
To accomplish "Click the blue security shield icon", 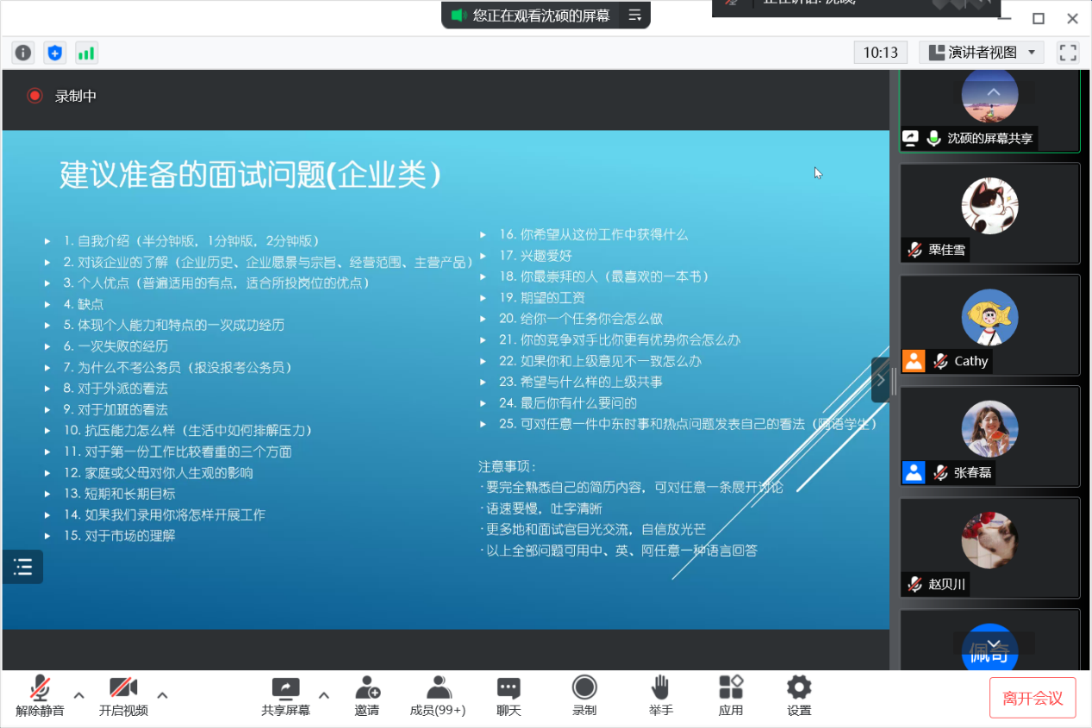I will (x=55, y=53).
